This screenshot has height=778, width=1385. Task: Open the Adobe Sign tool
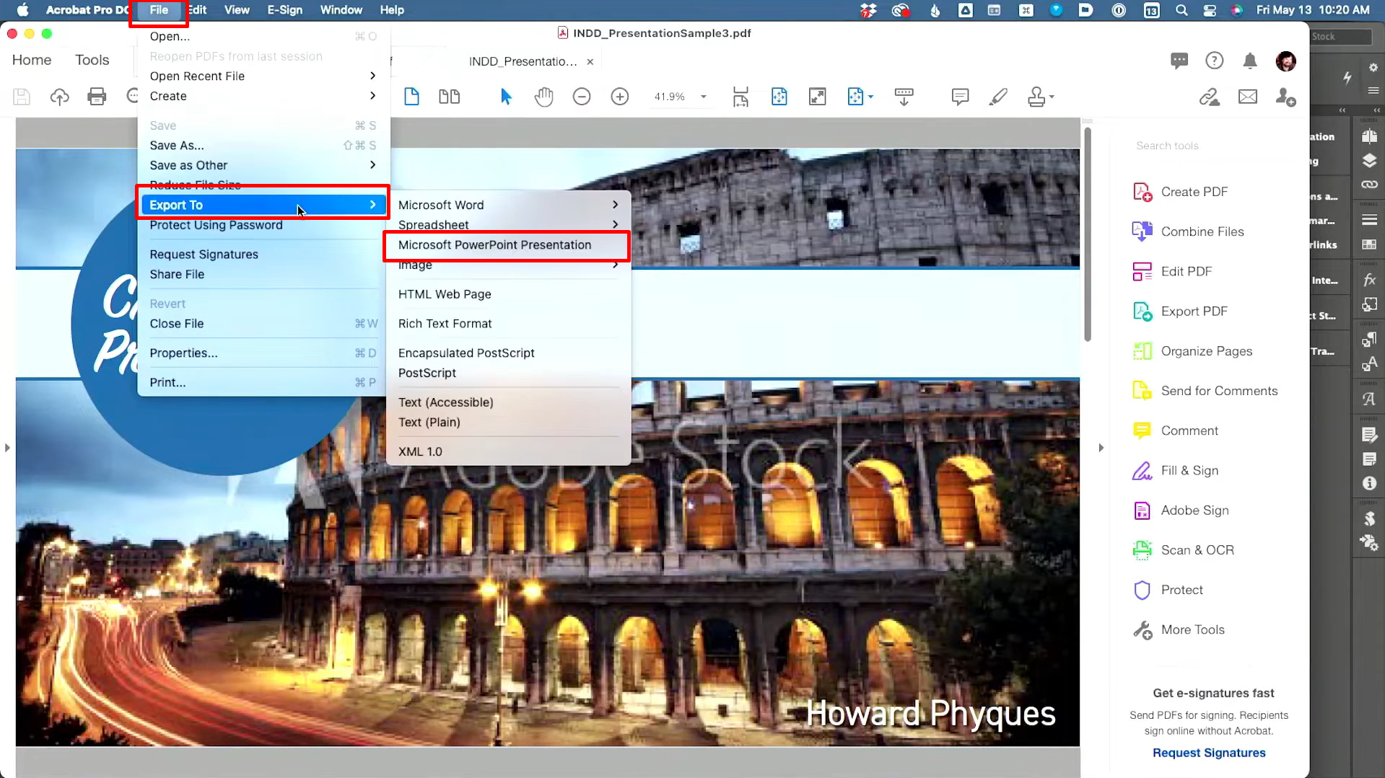(x=1180, y=510)
